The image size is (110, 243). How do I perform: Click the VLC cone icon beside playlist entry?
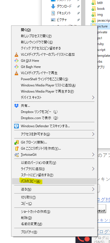tap(16, 55)
